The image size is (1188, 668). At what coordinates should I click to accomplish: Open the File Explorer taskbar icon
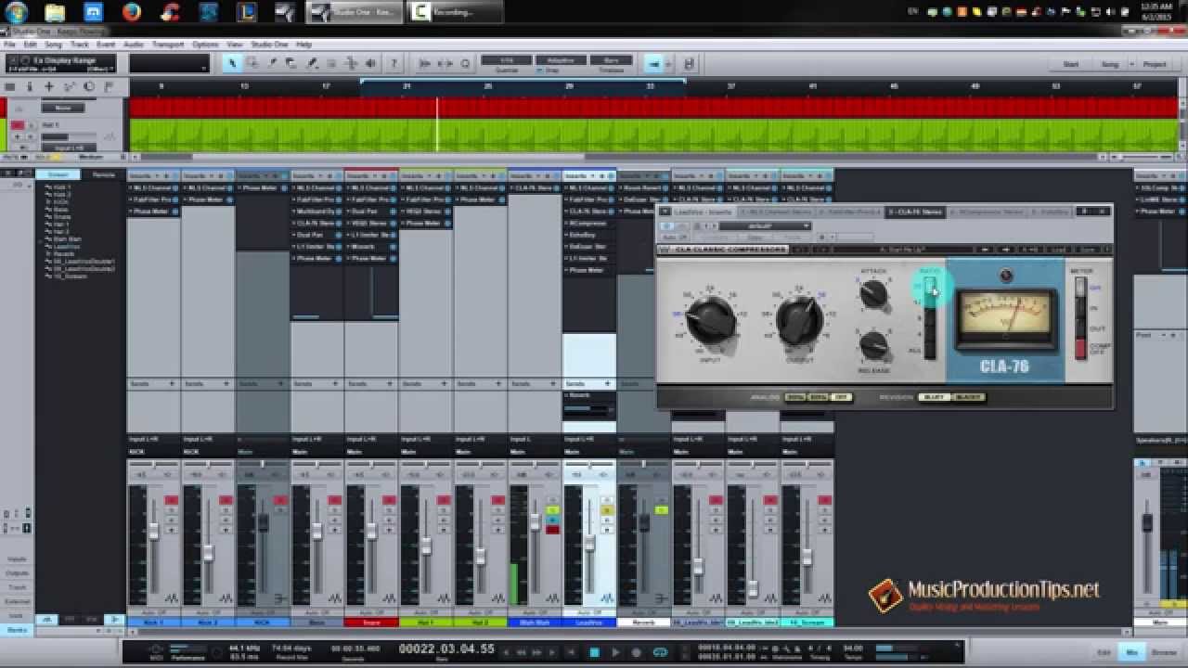(55, 12)
